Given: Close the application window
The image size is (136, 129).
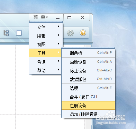Looking at the screenshot, I should [82, 17].
